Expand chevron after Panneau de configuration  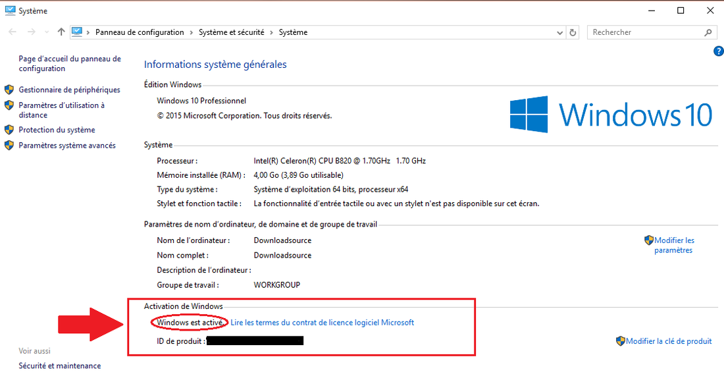coord(191,32)
